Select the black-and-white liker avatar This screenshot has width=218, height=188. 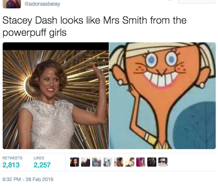108,162
